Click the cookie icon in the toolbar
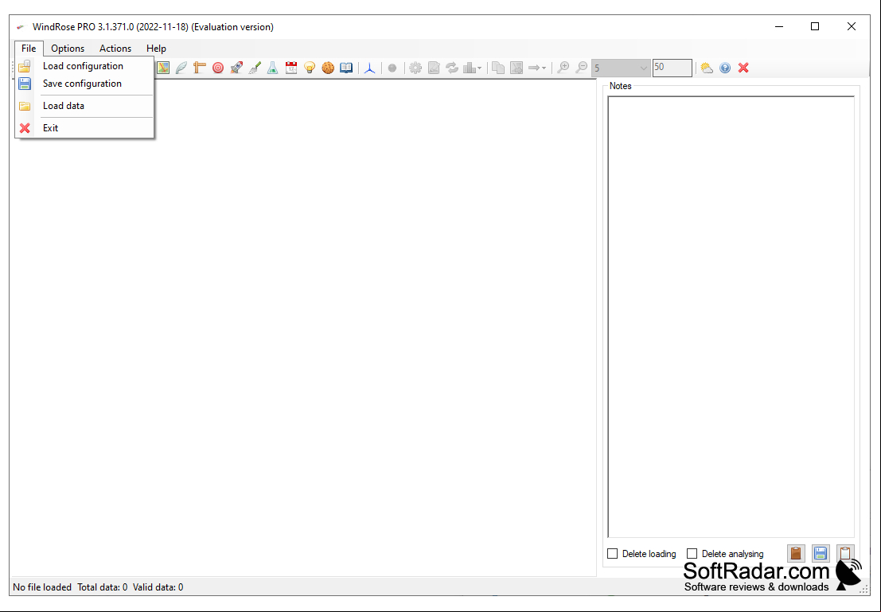This screenshot has width=881, height=612. pos(328,68)
